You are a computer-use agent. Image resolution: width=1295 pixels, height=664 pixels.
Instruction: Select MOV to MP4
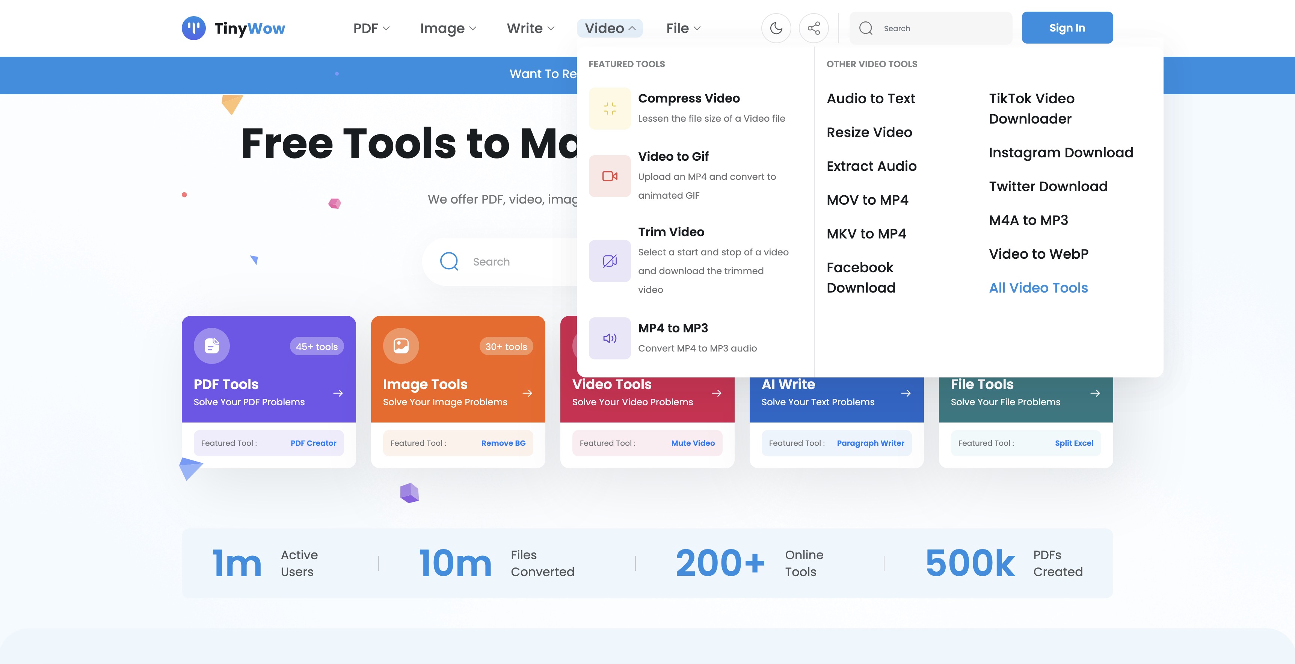pyautogui.click(x=867, y=200)
